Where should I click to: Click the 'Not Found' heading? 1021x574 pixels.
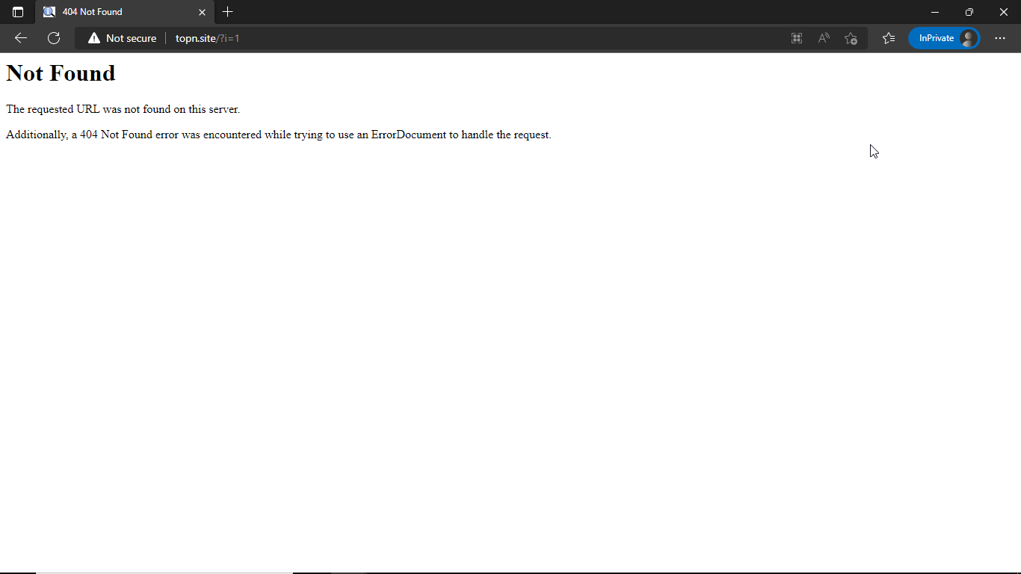click(x=61, y=73)
